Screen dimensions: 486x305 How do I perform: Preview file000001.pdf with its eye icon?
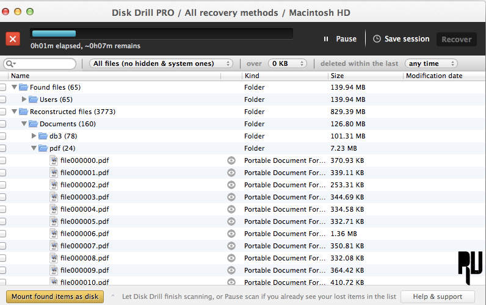coord(231,173)
